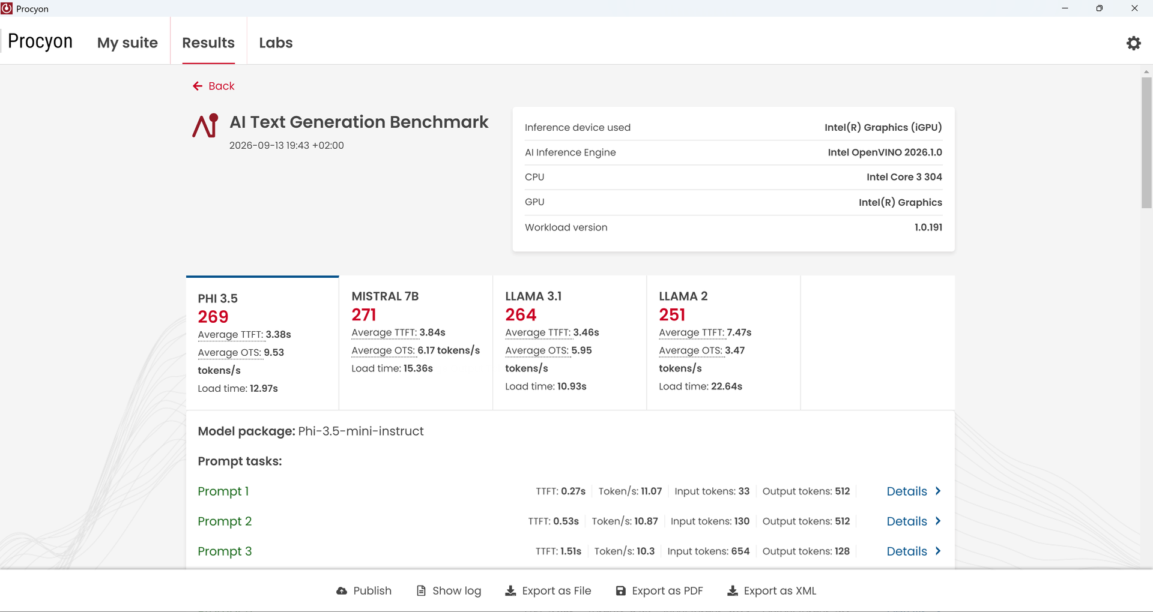The image size is (1153, 612).
Task: Click the Prompt 3 title
Action: (225, 551)
